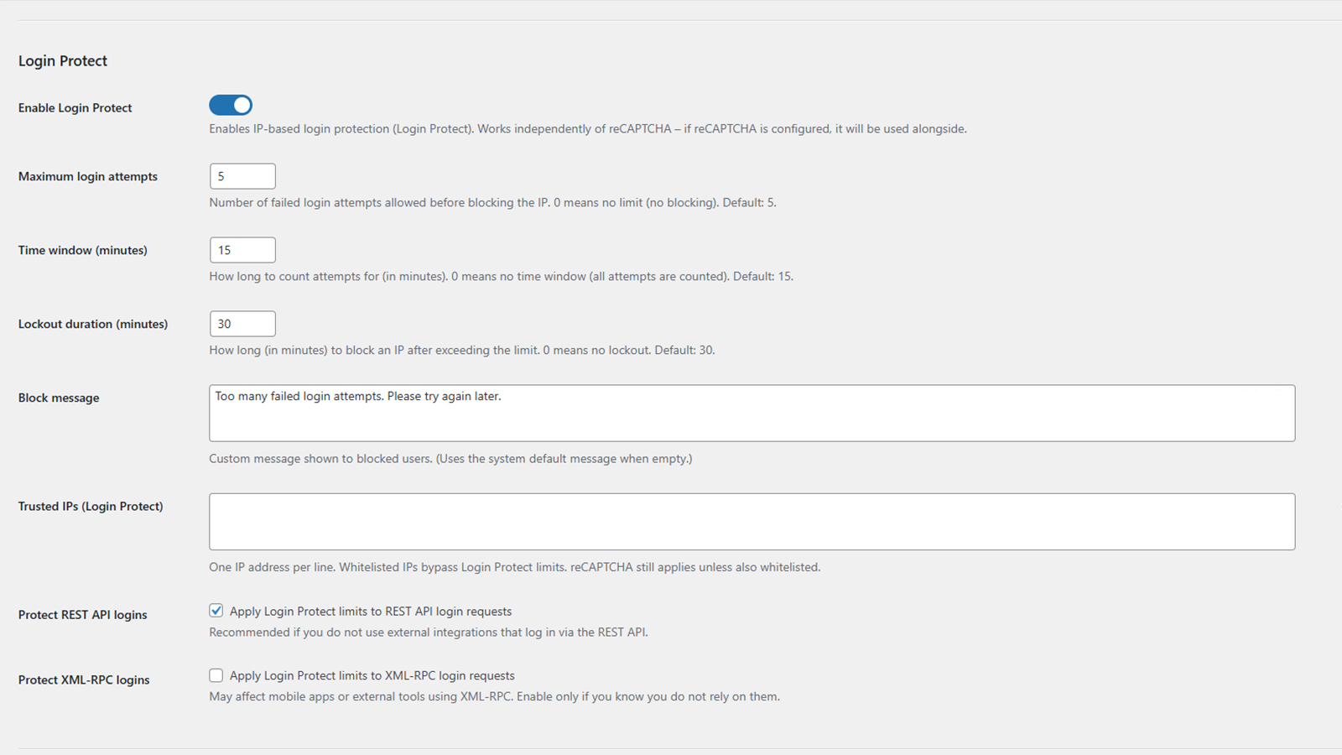Viewport: 1342px width, 755px height.
Task: Click the Maximum login attempts field
Action: tap(242, 175)
